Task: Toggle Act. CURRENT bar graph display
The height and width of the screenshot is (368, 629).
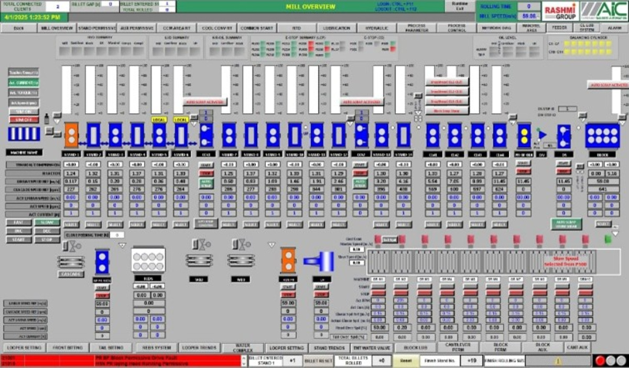Action: pos(23,82)
